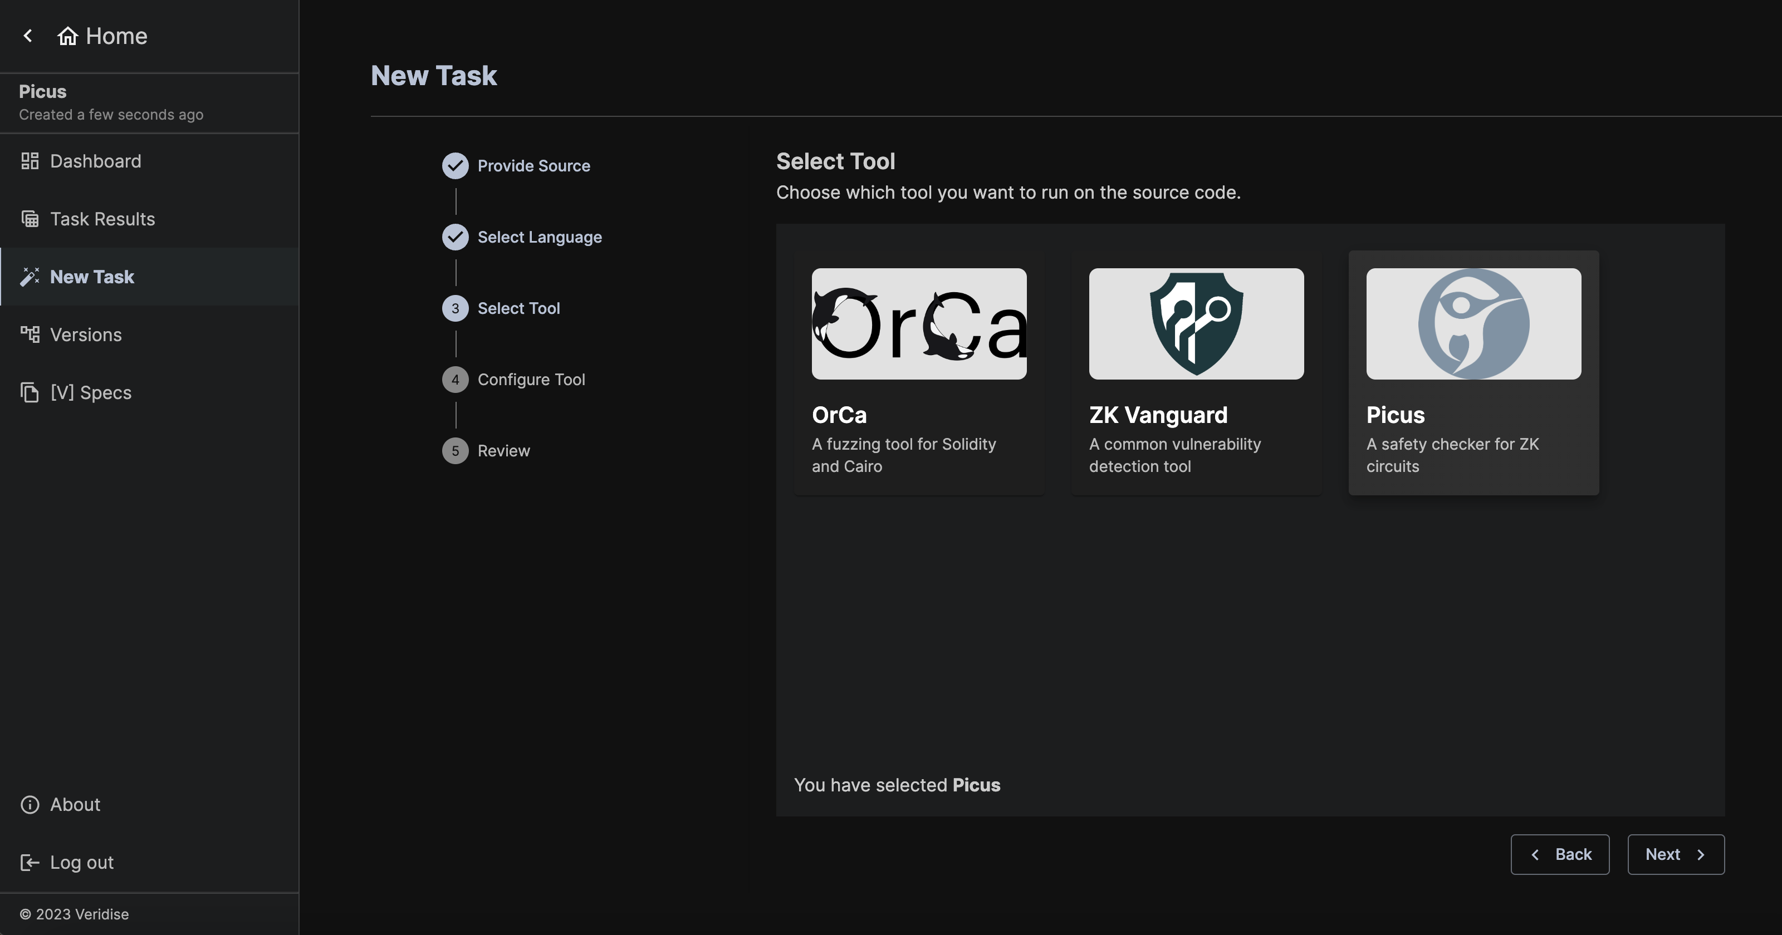The image size is (1782, 935).
Task: Click the Versions tree icon
Action: coord(30,334)
